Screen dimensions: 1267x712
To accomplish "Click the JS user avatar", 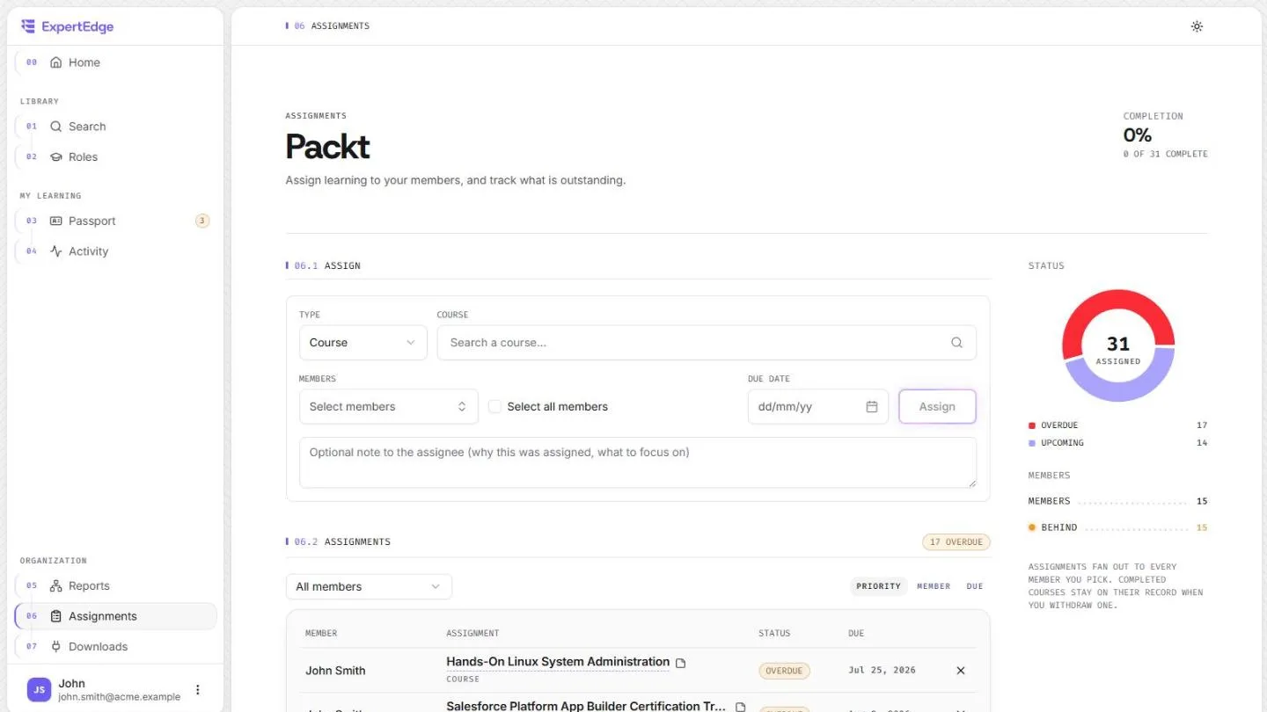I will point(40,690).
